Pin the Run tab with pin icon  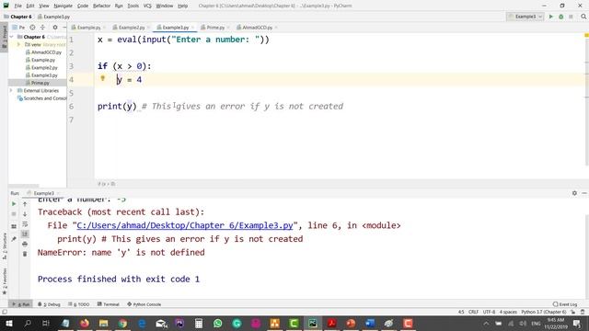tap(14, 239)
